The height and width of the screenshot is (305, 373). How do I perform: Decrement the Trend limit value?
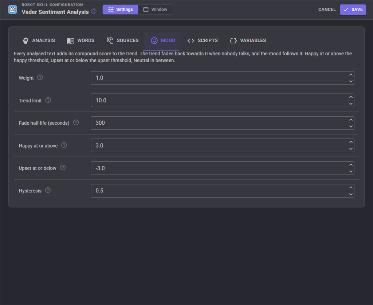click(x=351, y=104)
